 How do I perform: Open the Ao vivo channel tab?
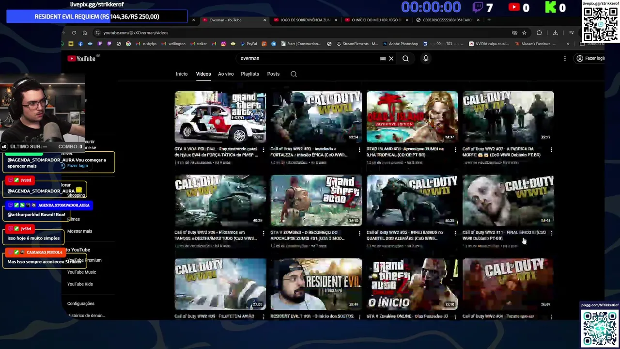(226, 74)
